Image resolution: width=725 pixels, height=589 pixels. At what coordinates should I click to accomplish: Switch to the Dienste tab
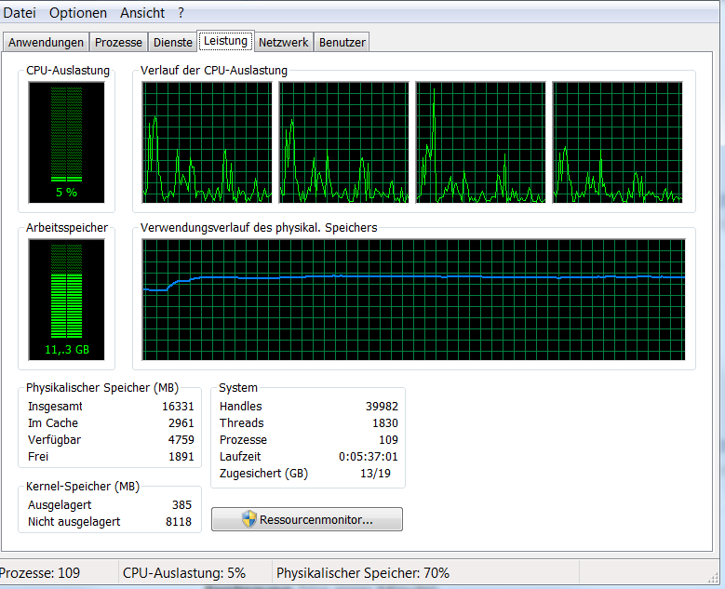tap(172, 43)
